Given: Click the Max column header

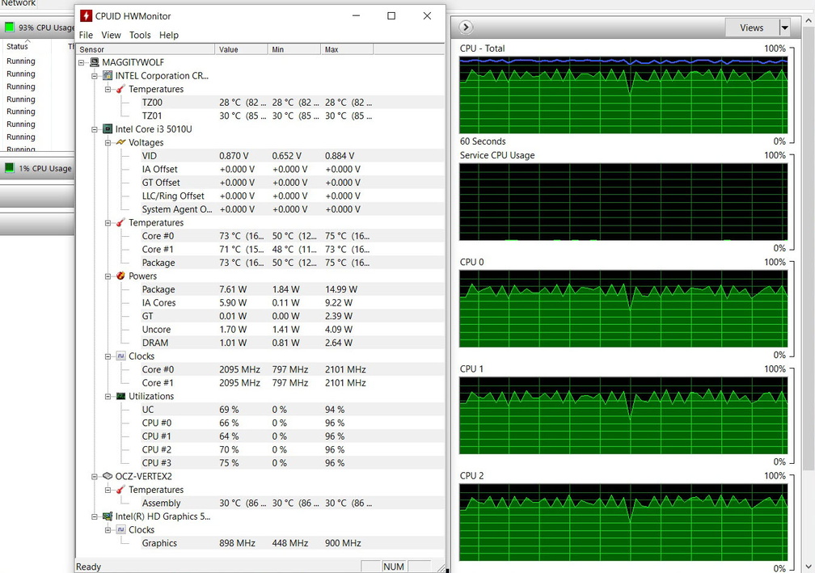Looking at the screenshot, I should tap(347, 49).
